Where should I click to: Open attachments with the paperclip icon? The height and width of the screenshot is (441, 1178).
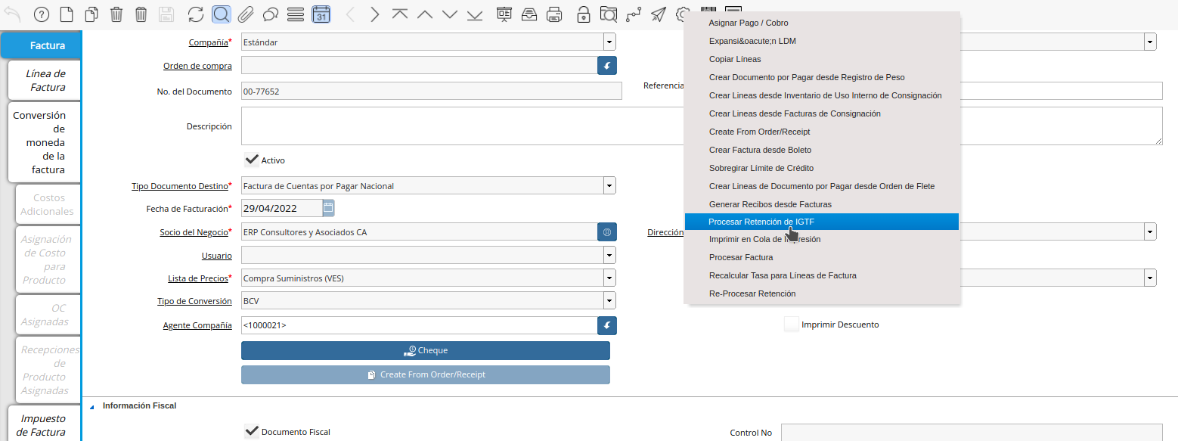[246, 14]
